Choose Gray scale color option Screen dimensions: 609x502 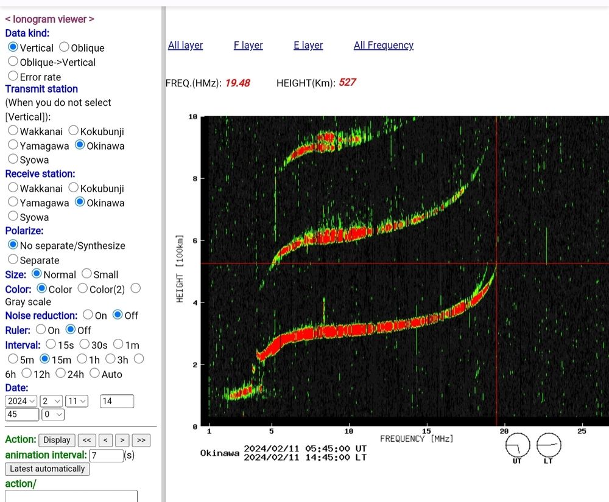click(x=136, y=288)
